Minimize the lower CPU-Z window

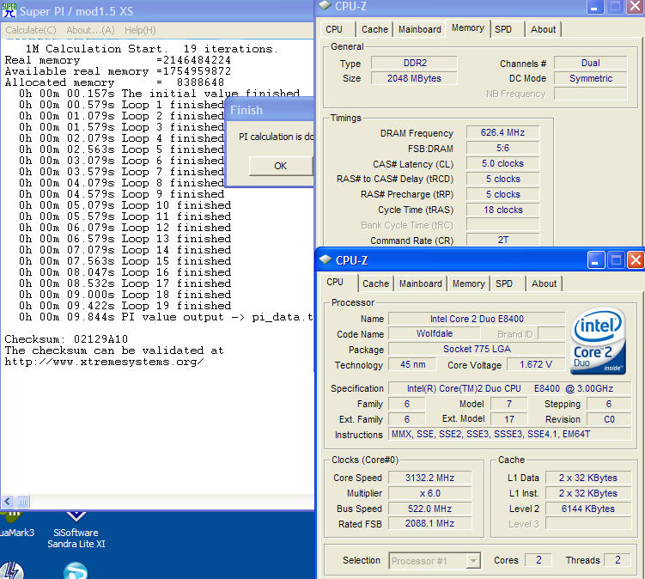596,260
